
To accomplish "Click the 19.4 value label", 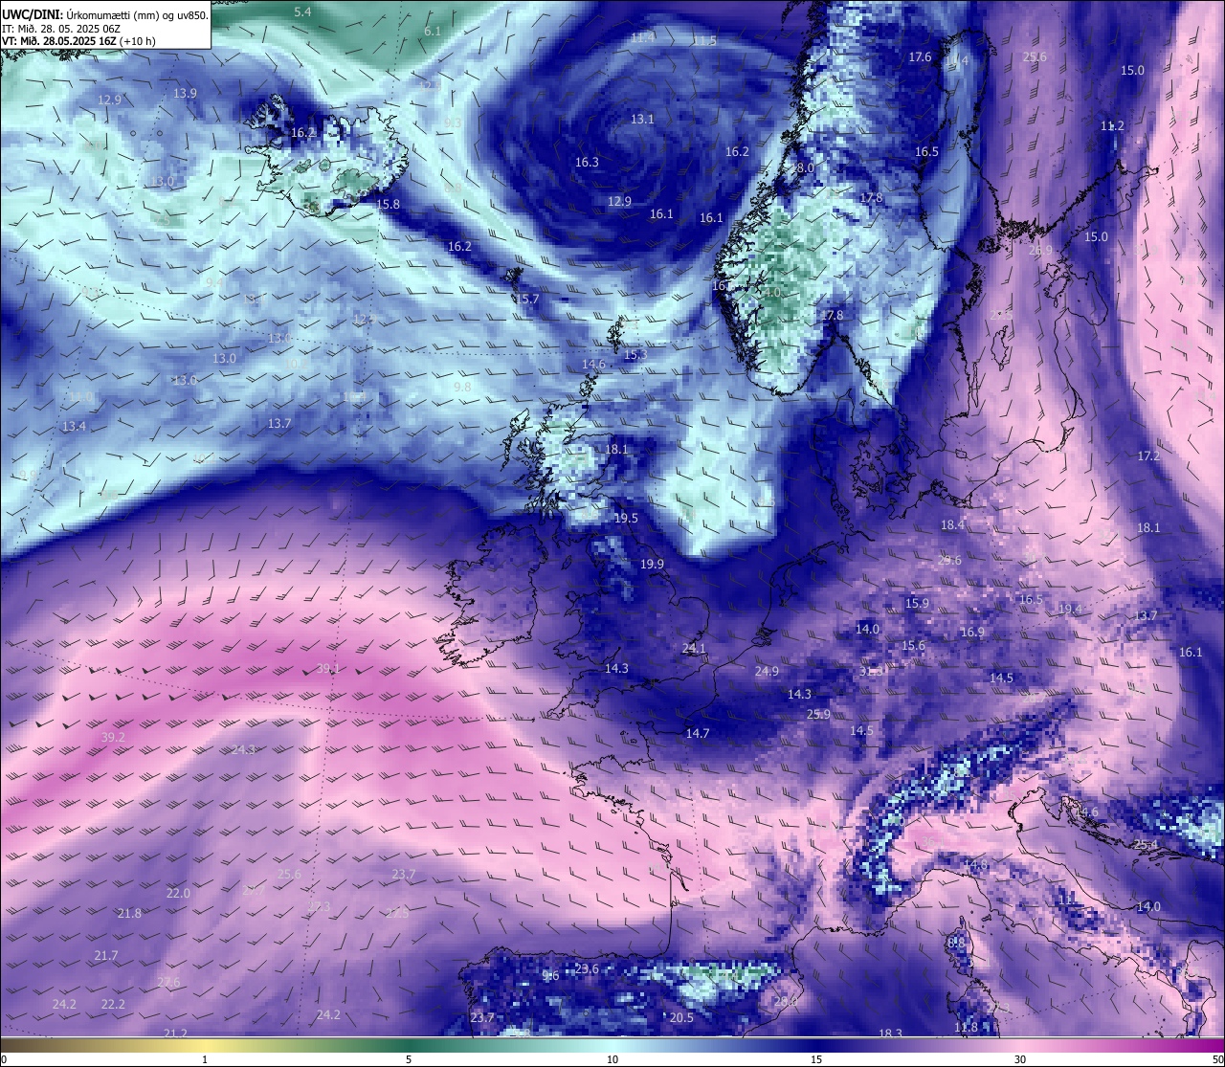I will click(x=1070, y=609).
